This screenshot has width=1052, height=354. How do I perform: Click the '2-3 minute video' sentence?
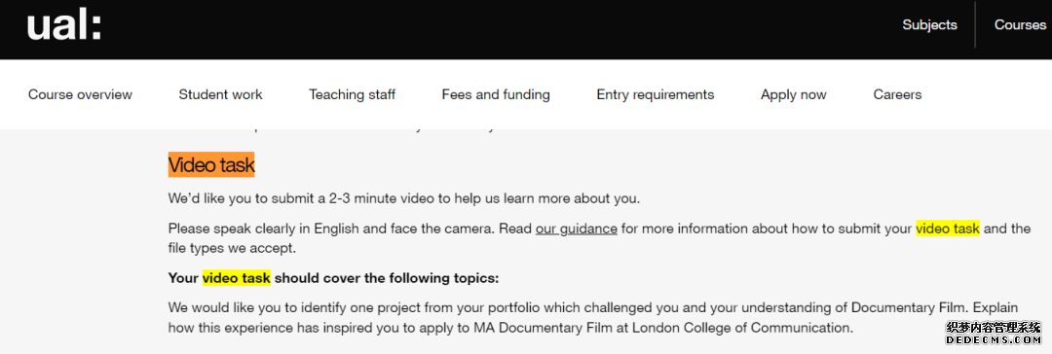tap(404, 199)
